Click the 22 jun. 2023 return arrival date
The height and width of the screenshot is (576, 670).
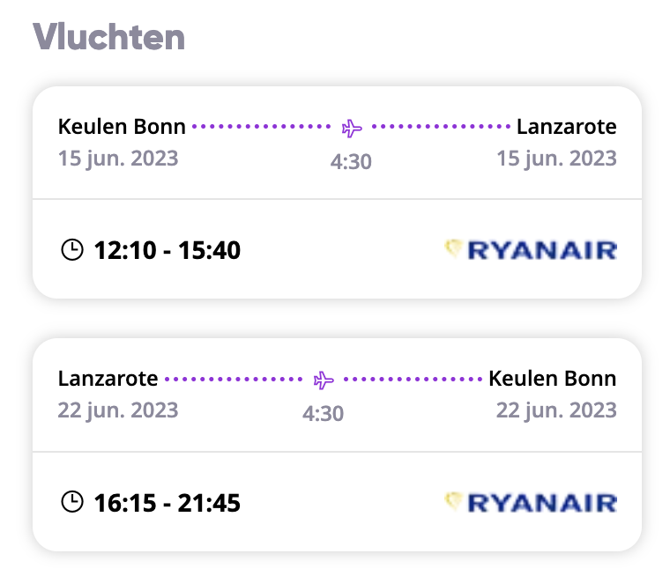(556, 410)
